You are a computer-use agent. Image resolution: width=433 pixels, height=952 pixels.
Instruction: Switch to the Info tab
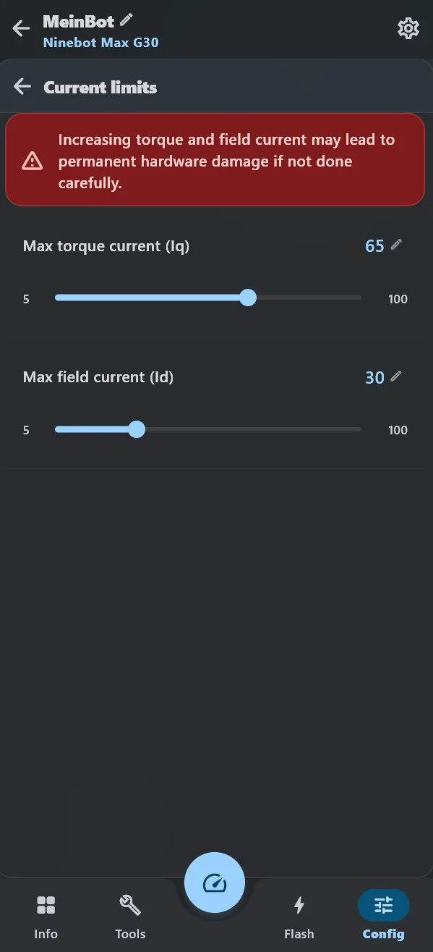(46, 916)
